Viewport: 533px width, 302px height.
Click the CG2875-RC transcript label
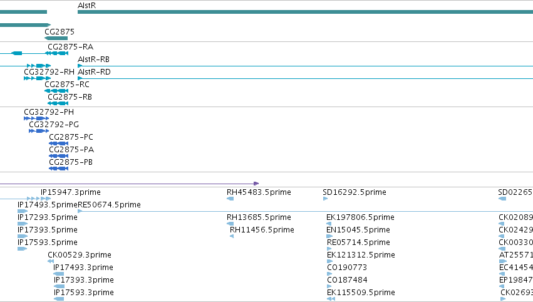(67, 85)
